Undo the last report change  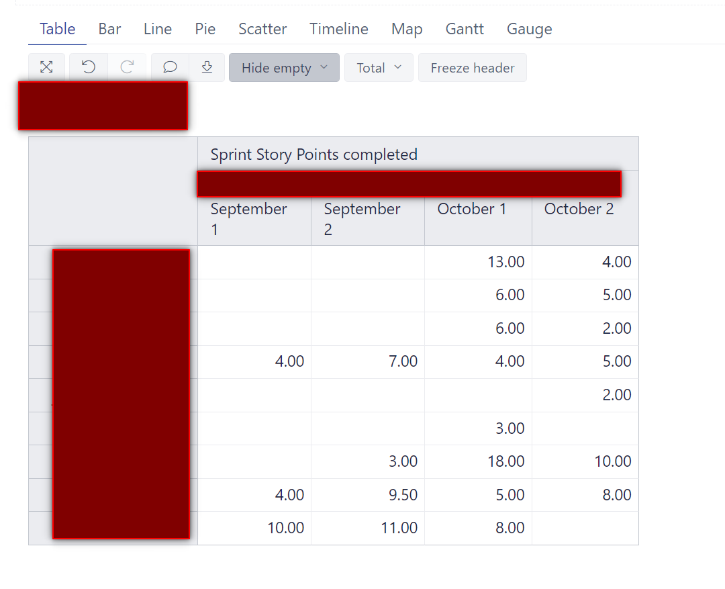click(89, 67)
